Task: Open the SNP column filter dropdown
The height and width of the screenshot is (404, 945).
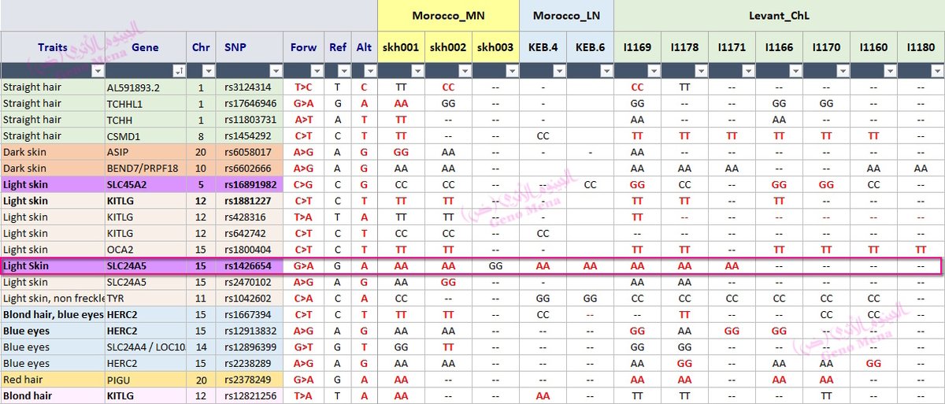Action: 276,71
